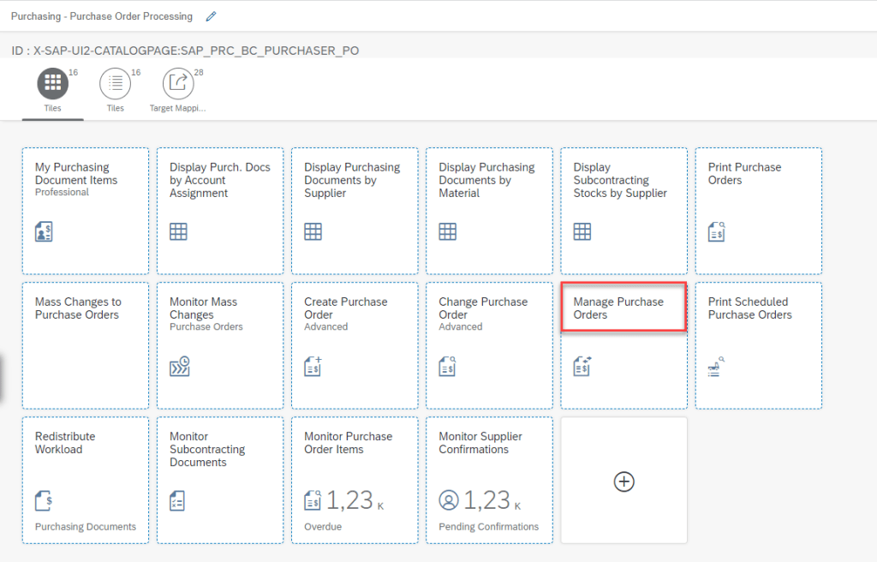The height and width of the screenshot is (562, 877).
Task: Click the My Purchasing Document Items icon
Action: coord(44,231)
